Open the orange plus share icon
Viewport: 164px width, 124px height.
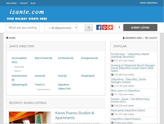[111, 27]
